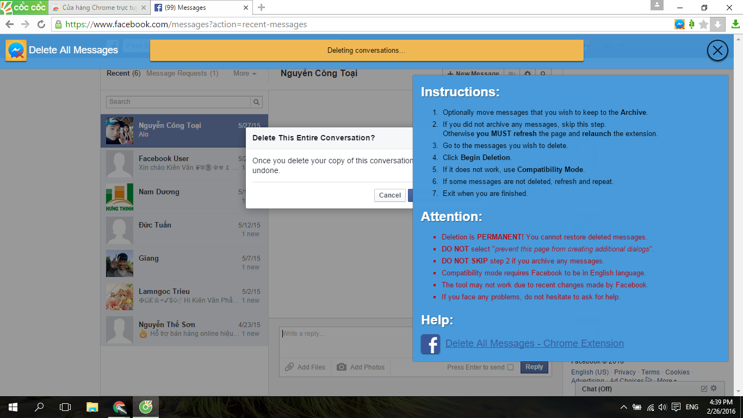This screenshot has width=743, height=418.
Task: Open File Explorer from the taskbar
Action: pyautogui.click(x=92, y=407)
